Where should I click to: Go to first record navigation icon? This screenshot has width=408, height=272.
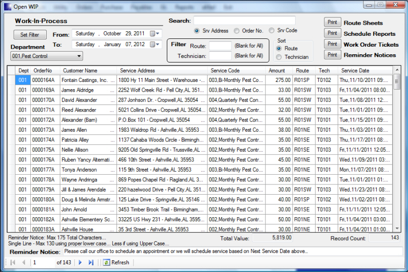(x=12, y=262)
